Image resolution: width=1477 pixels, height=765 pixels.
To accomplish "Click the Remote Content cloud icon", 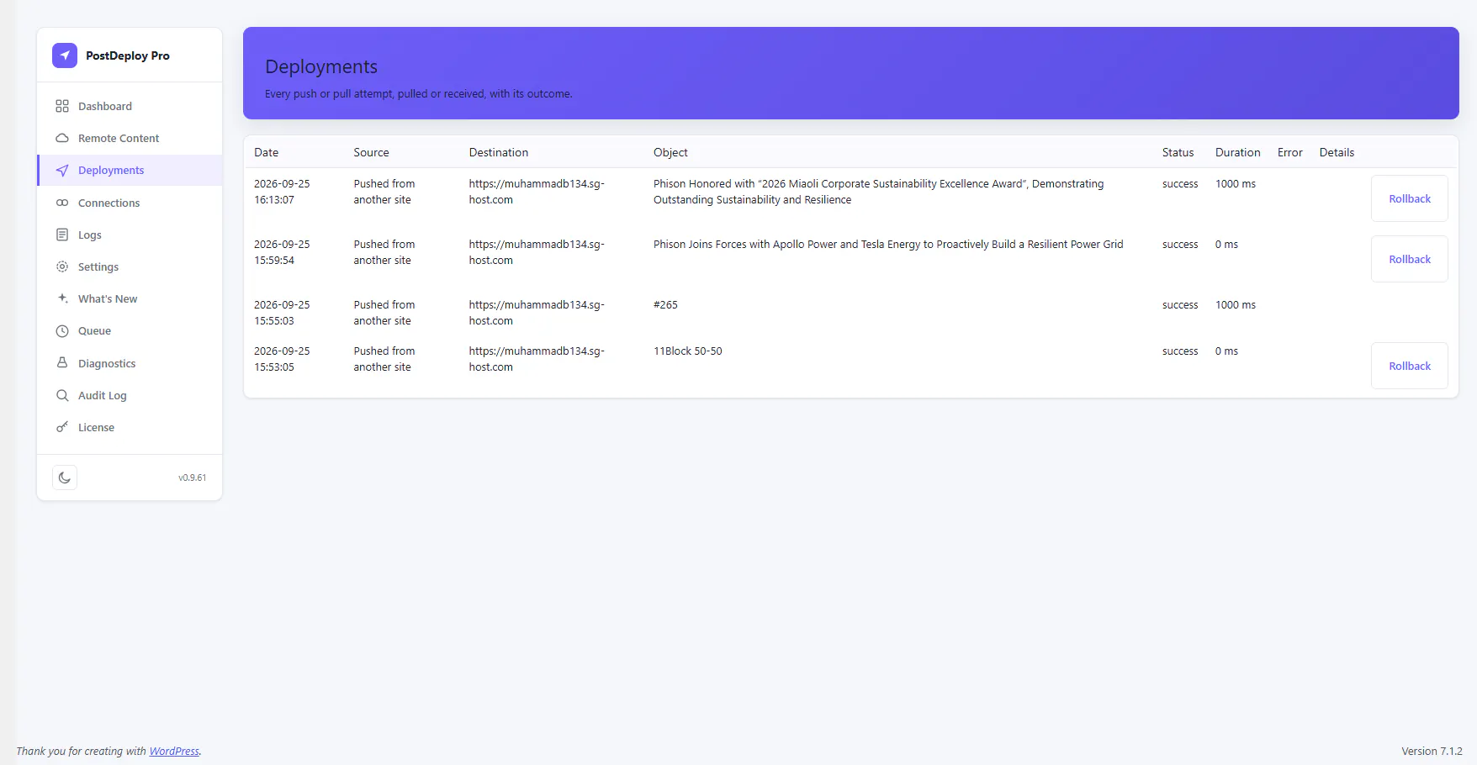I will [62, 138].
